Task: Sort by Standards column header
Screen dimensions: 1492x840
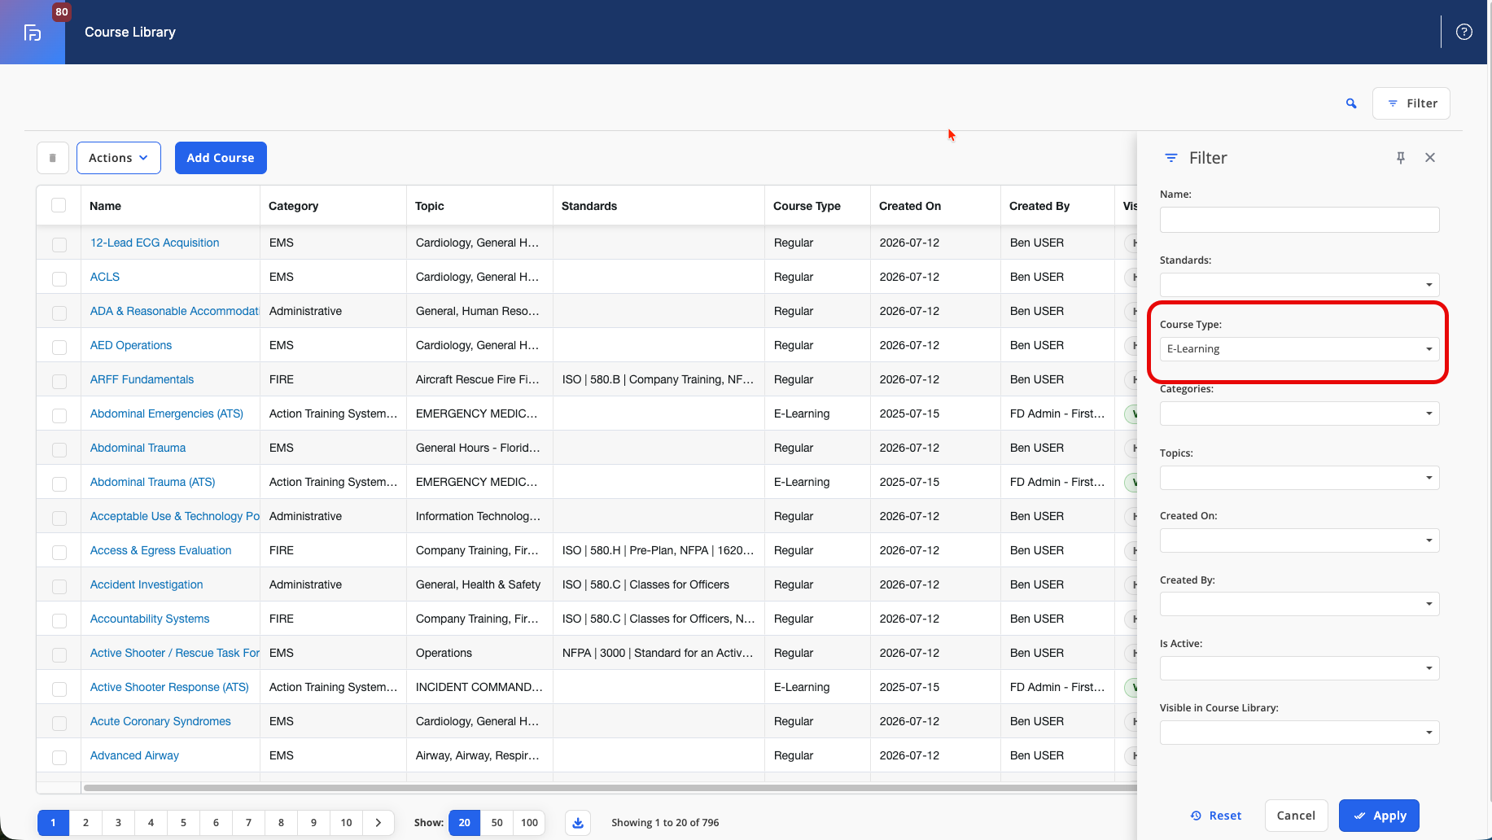Action: pyautogui.click(x=589, y=206)
